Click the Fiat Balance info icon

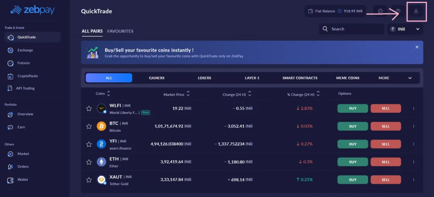click(x=339, y=11)
